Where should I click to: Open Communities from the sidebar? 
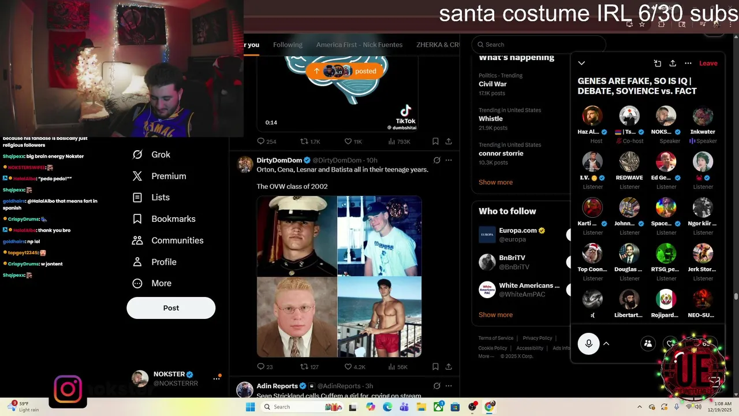click(x=168, y=240)
